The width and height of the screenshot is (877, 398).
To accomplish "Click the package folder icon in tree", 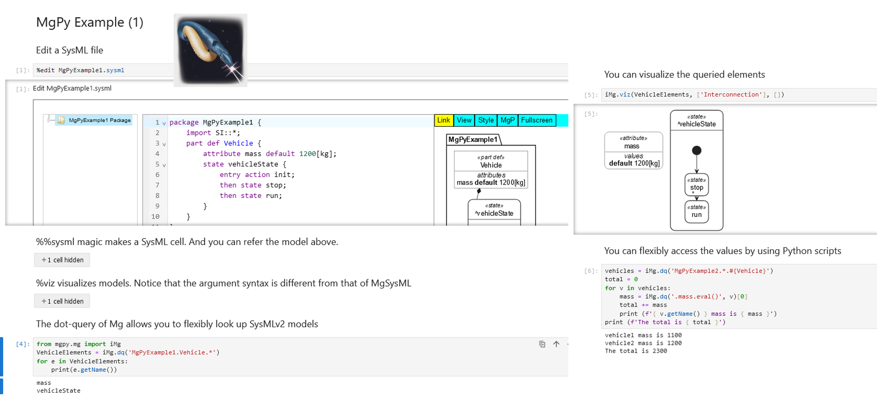I will point(61,120).
